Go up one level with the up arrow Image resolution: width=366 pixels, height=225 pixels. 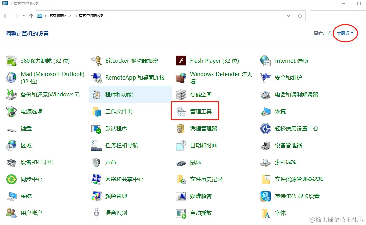coord(31,16)
